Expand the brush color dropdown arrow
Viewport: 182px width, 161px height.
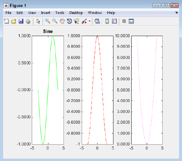pyautogui.click(x=89, y=21)
